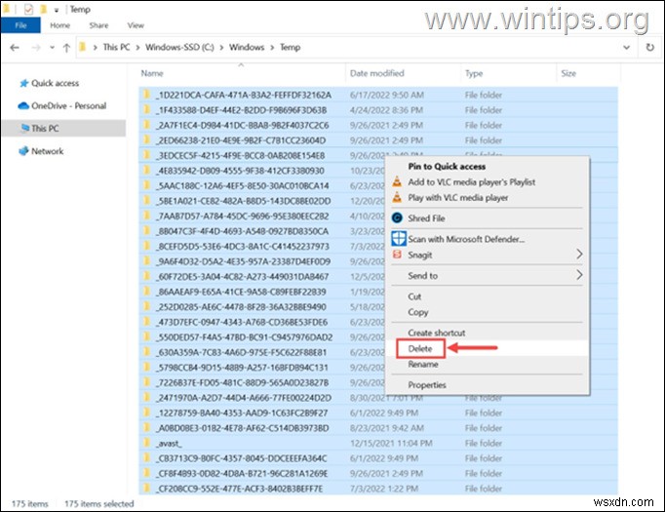This screenshot has width=665, height=512.
Task: Expand chevron after Windows-SSD (C:) breadcrumb
Action: point(221,48)
